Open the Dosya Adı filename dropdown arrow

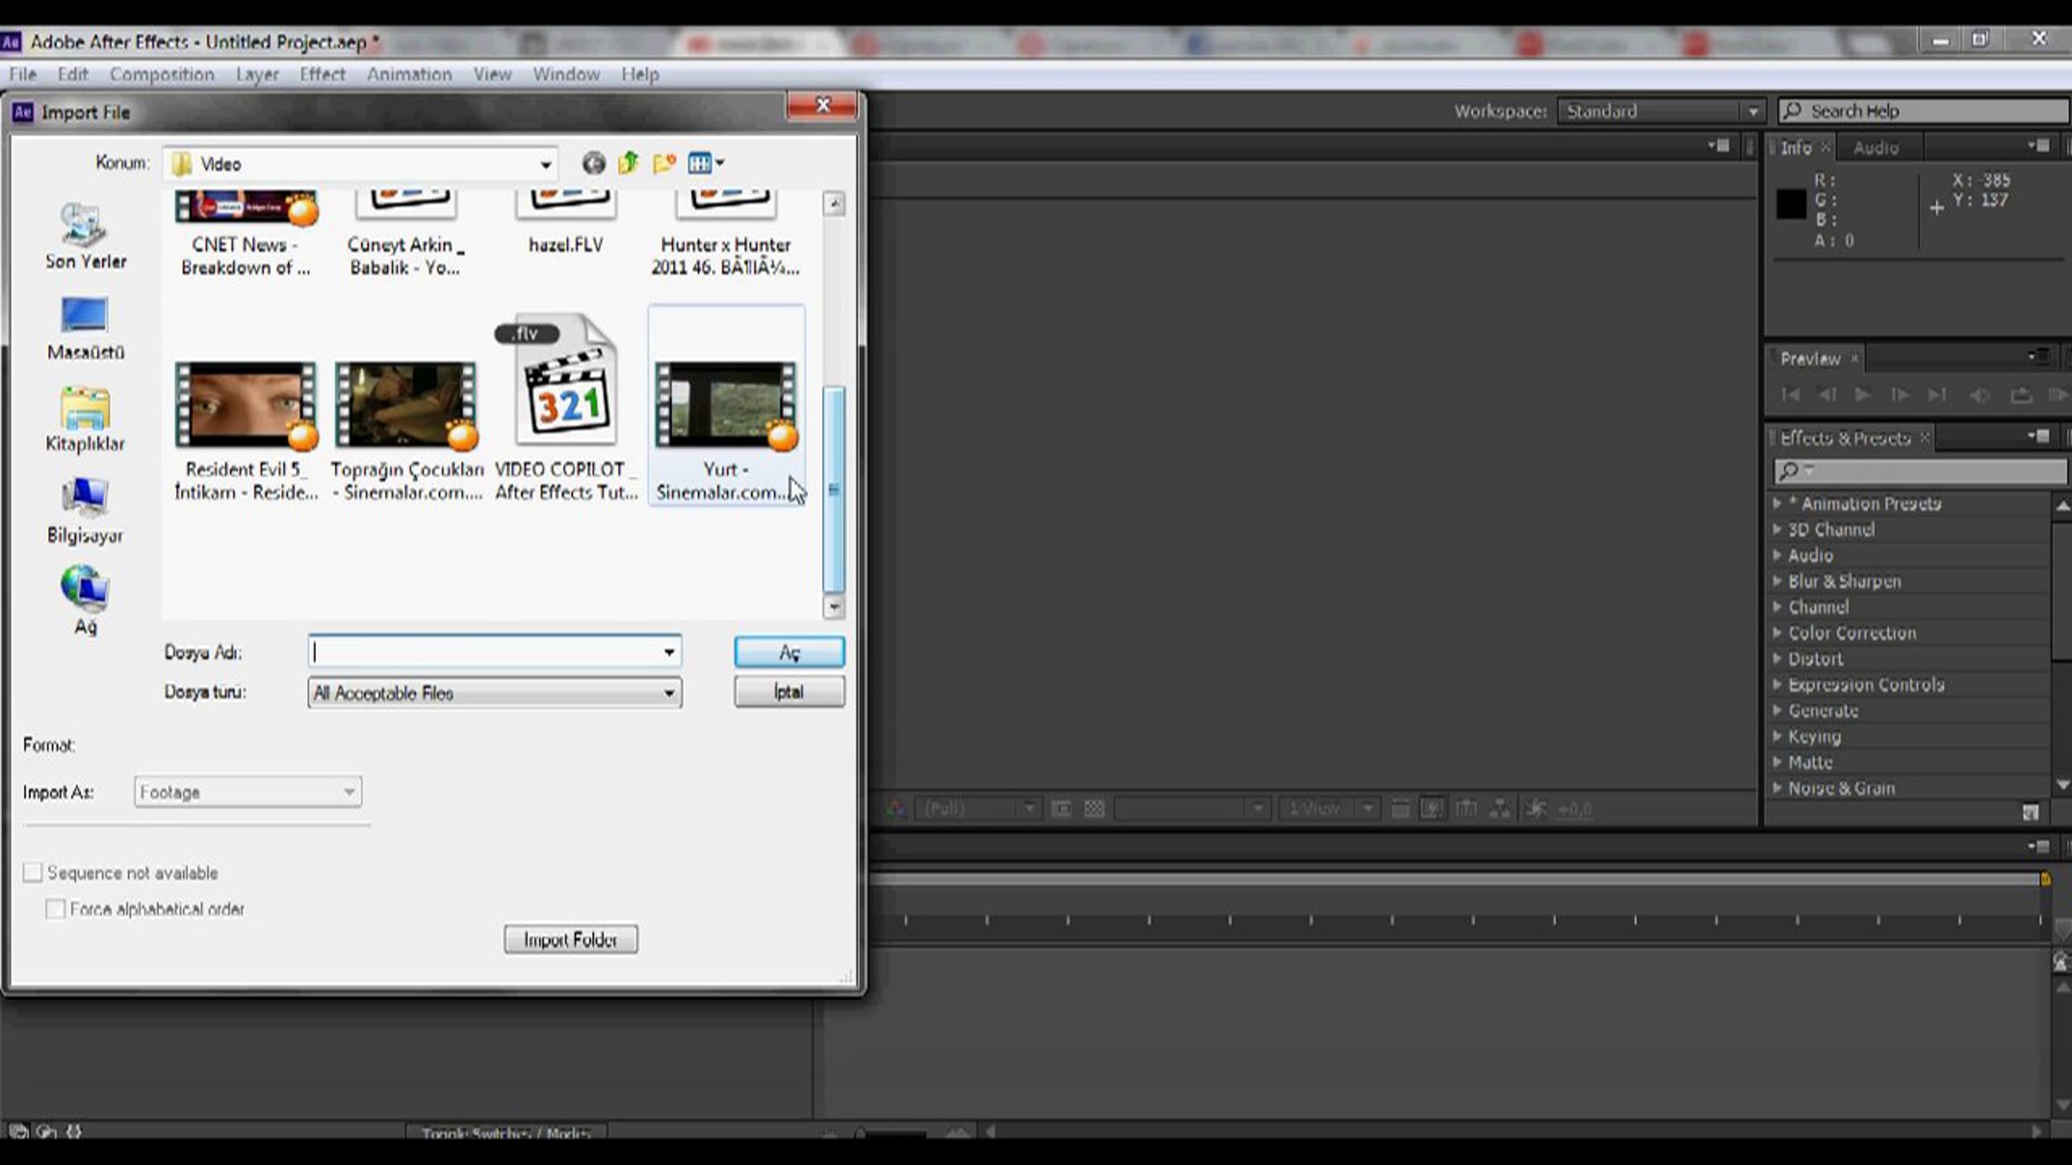click(x=669, y=652)
